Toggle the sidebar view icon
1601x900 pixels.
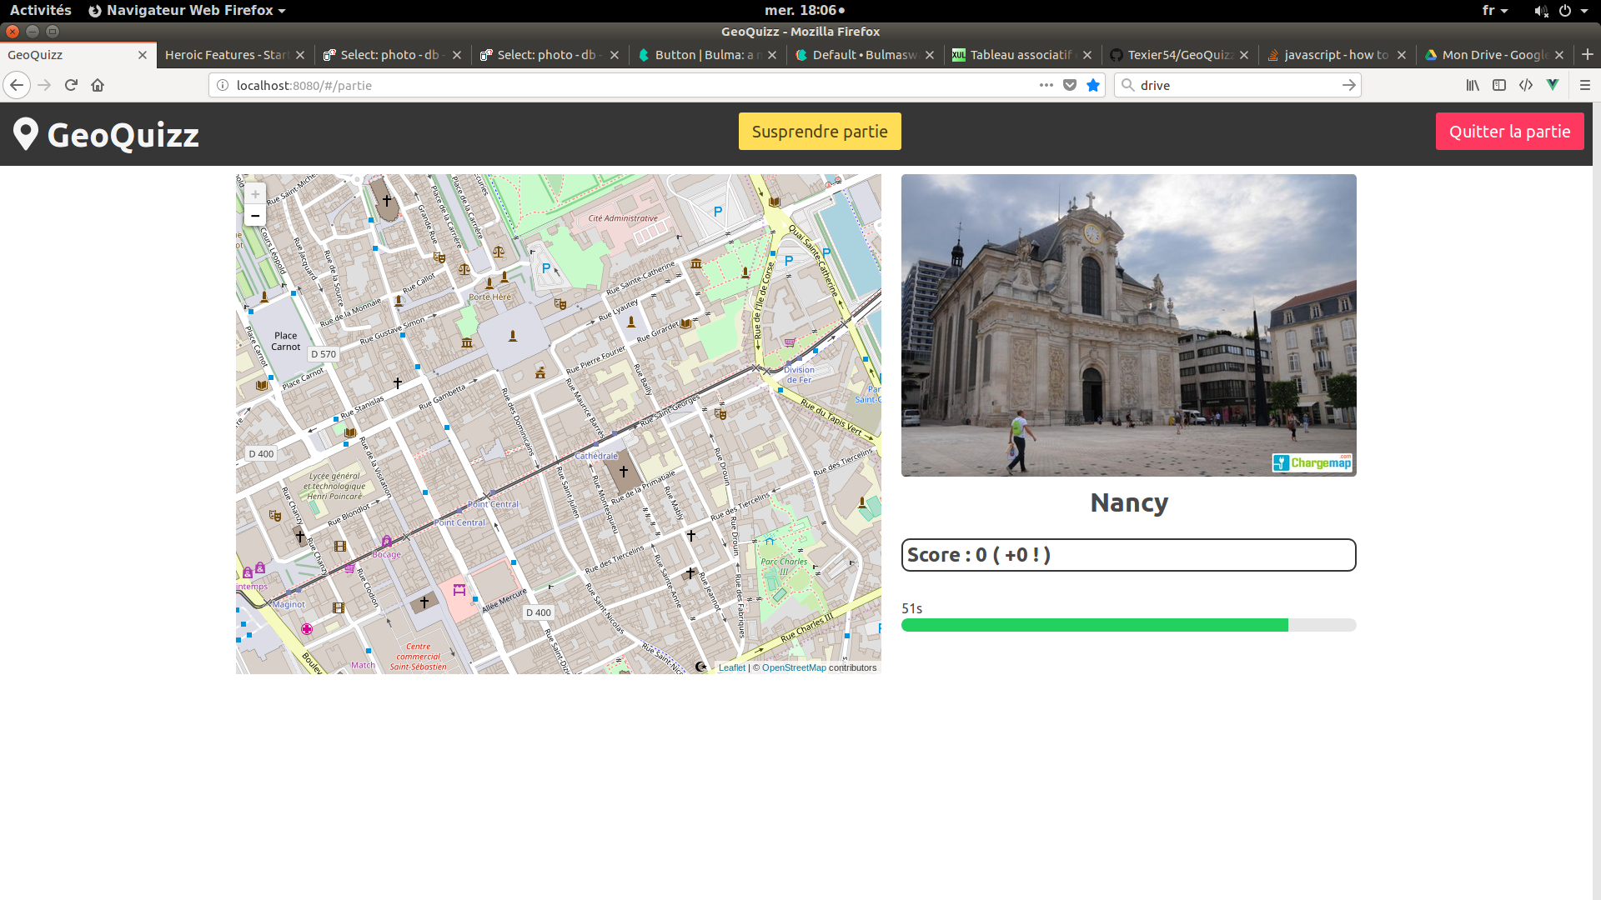coord(1499,85)
